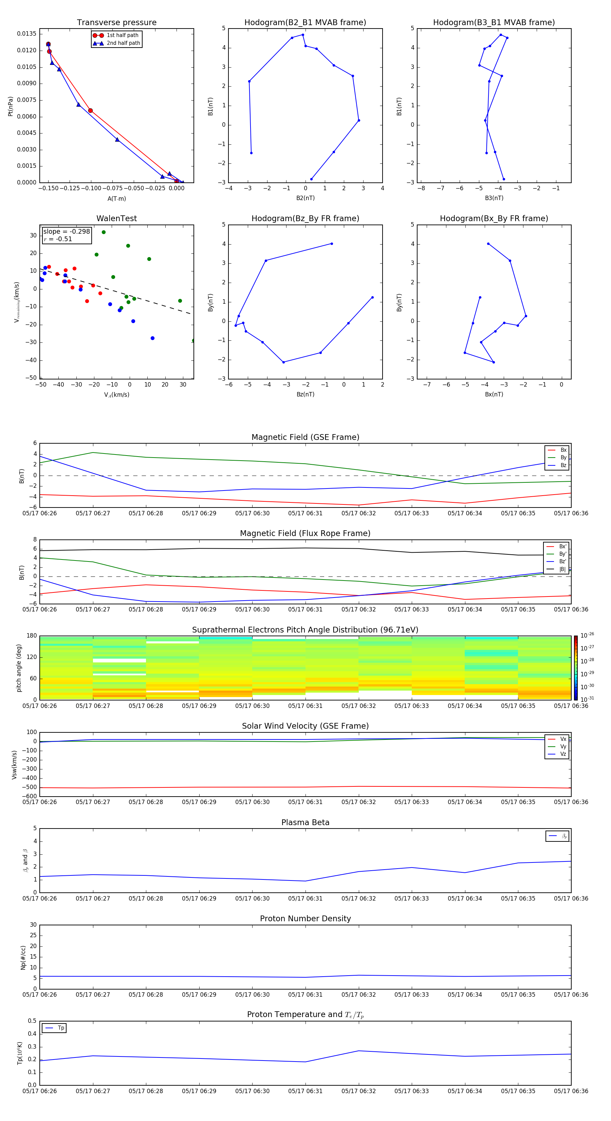Select the 'Hodogram(Bx_By FR frame)' title
Screen dimensions: 611x1121
494,218
